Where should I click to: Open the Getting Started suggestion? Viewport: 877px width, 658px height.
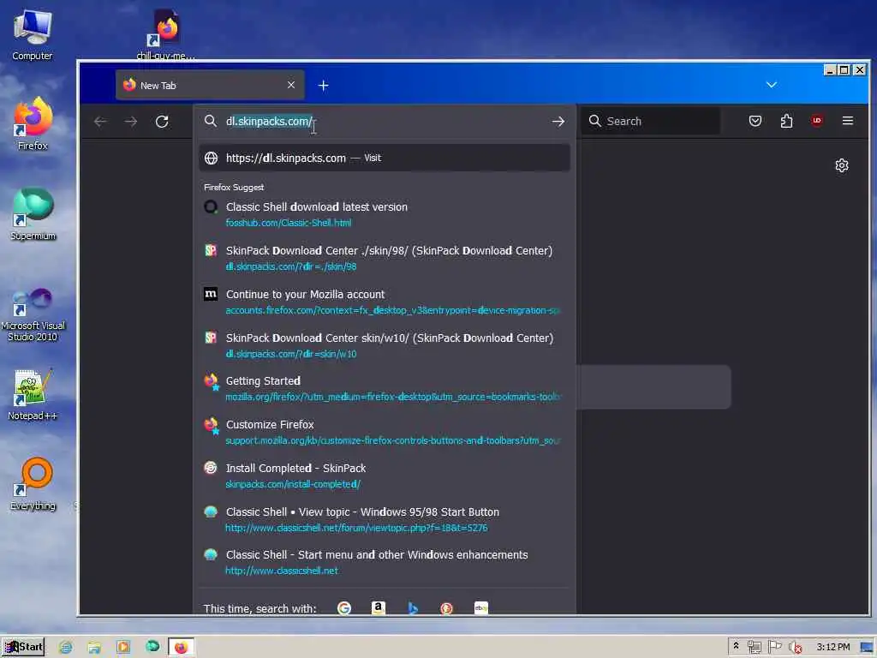[x=385, y=388]
